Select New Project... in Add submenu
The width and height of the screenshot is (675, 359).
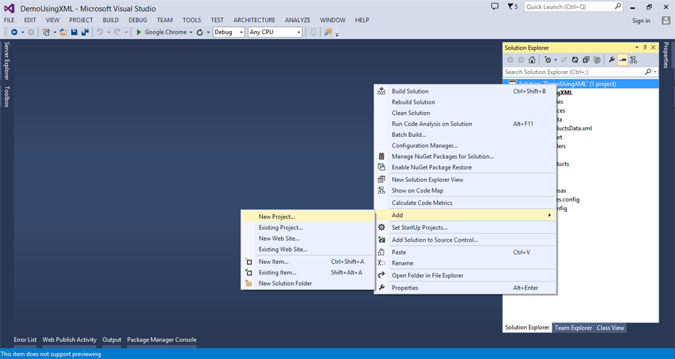point(308,216)
